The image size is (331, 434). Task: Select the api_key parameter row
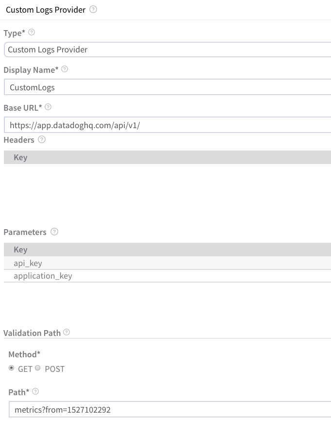(167, 263)
